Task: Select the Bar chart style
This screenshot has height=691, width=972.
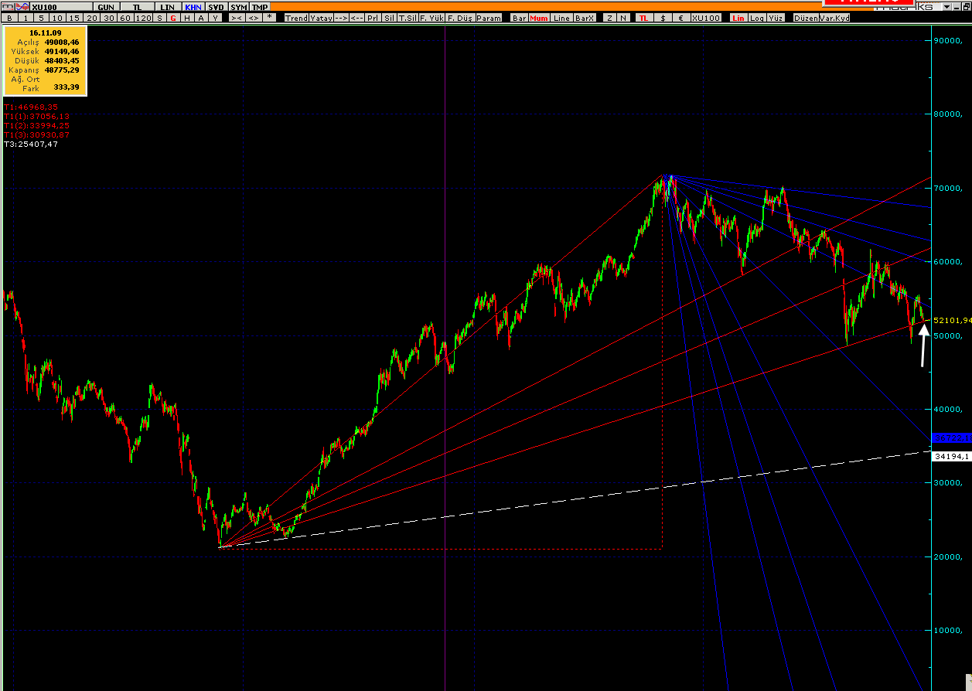Action: 520,18
